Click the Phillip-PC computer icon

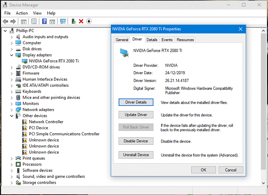[12, 31]
